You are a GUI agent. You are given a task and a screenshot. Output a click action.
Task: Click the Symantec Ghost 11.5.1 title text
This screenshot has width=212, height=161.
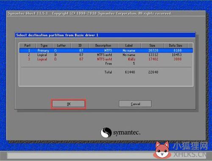[x=28, y=14]
